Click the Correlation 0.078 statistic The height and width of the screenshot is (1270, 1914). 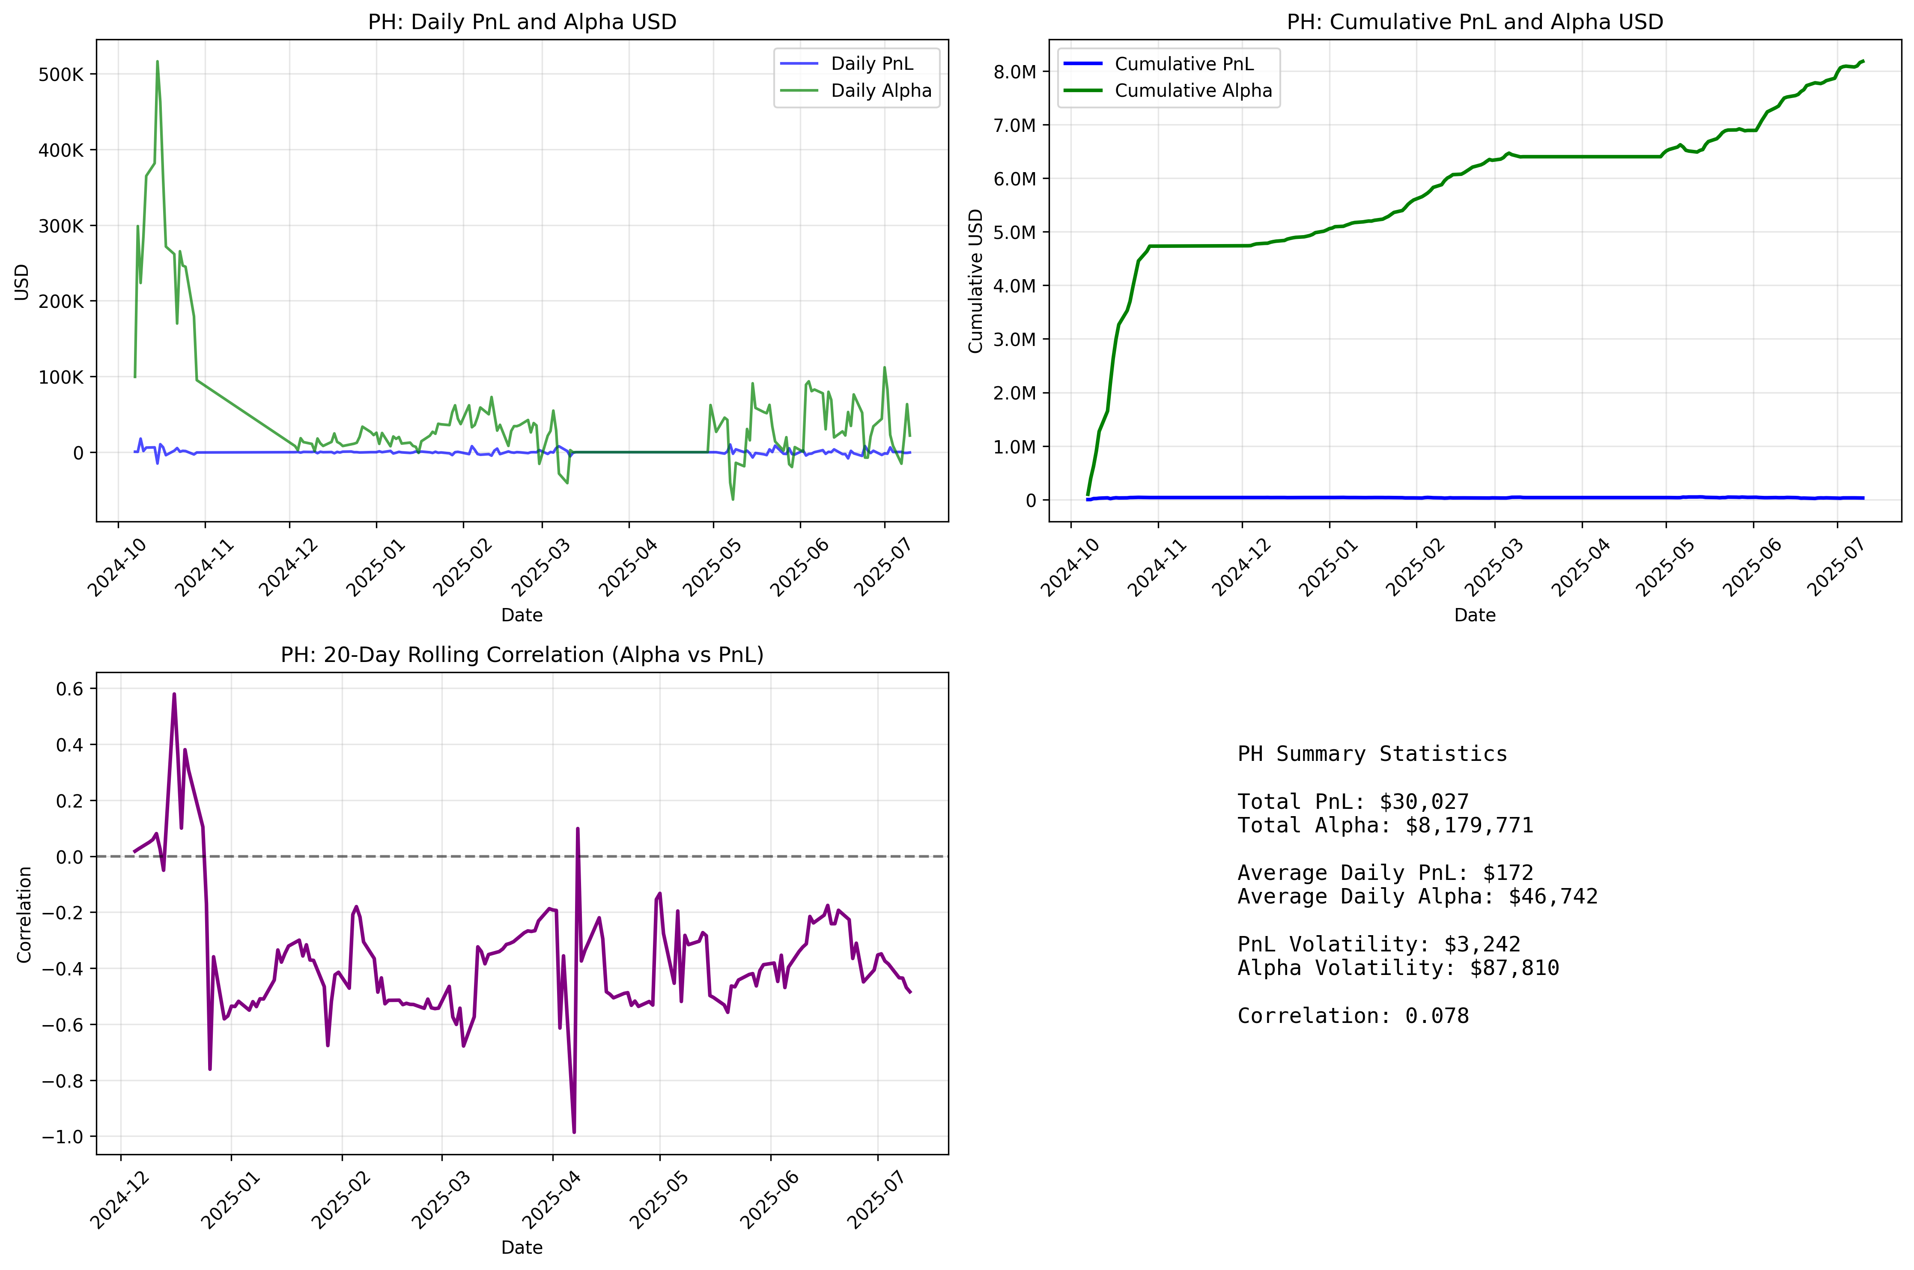[x=1353, y=1016]
